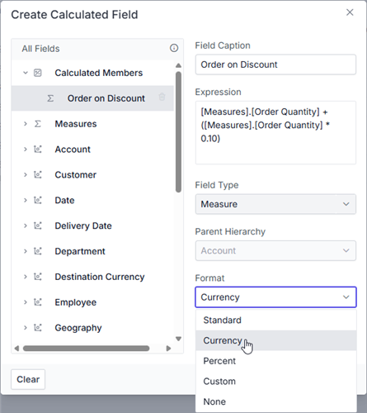Click the dimension icon beside Customer
Viewport: 367px width, 413px height.
[38, 174]
